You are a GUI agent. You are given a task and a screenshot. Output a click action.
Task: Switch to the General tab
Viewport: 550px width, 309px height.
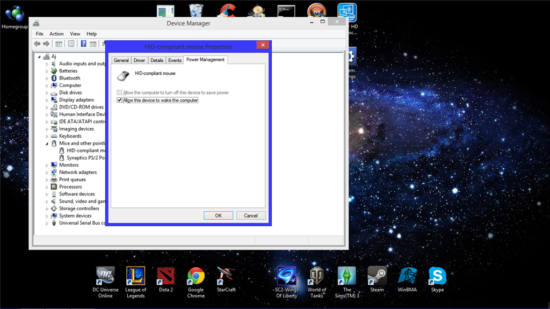[x=121, y=60]
